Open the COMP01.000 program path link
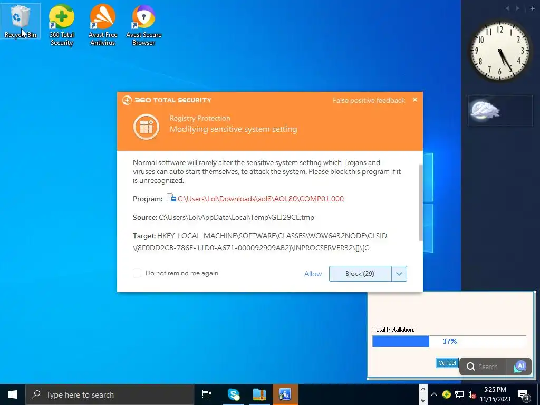540x405 pixels. point(261,199)
